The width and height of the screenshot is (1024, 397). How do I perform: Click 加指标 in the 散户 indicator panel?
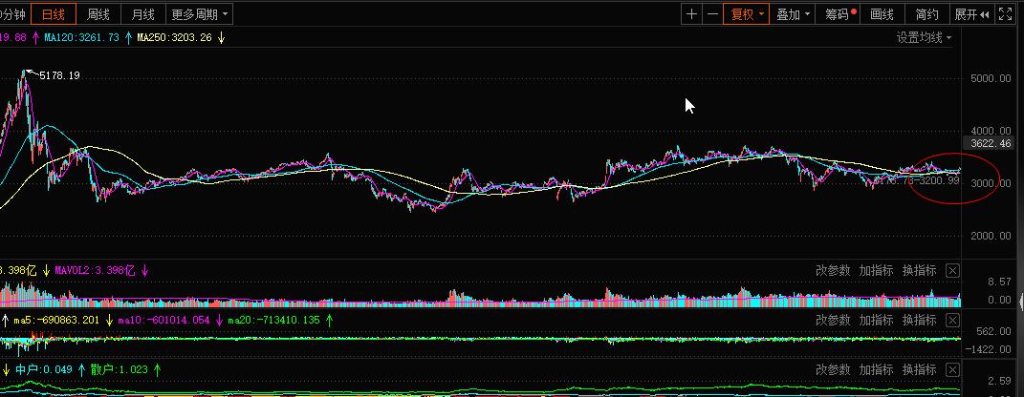coord(876,369)
